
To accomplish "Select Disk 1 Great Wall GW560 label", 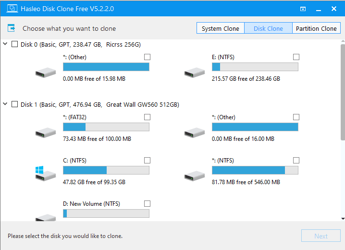I will point(99,104).
